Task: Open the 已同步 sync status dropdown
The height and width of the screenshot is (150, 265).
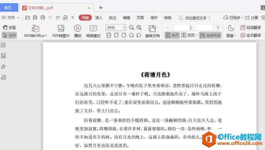Action: pos(233,18)
